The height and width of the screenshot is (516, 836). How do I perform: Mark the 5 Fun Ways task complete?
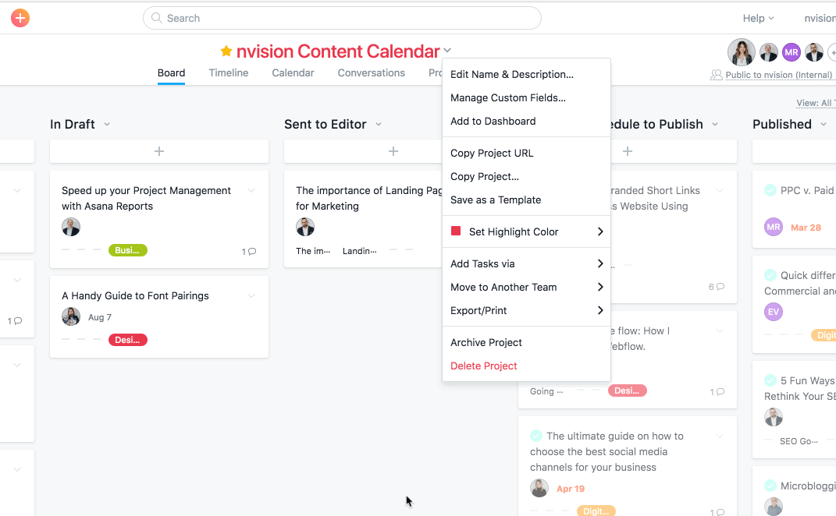click(769, 380)
